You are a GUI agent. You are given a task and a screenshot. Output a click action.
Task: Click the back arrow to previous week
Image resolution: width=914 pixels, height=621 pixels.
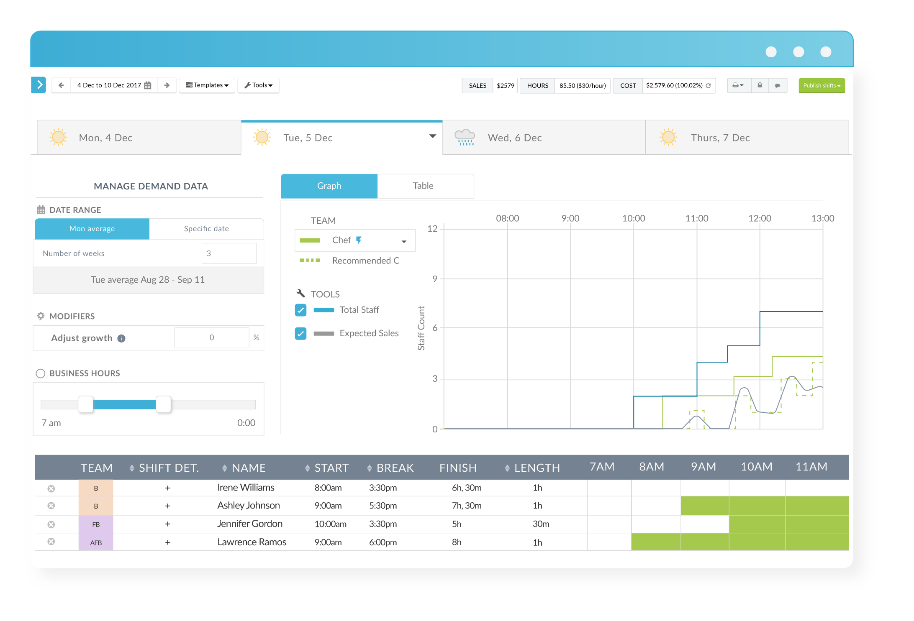(61, 85)
